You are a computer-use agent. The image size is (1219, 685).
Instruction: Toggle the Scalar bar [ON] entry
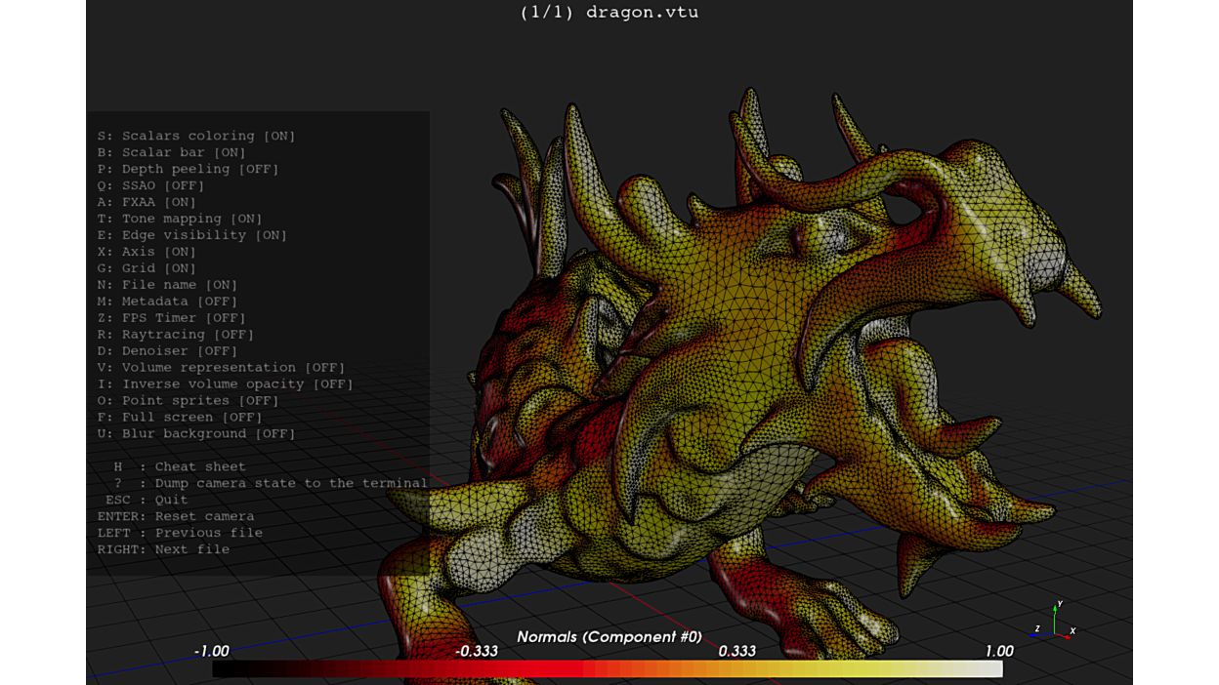(172, 152)
